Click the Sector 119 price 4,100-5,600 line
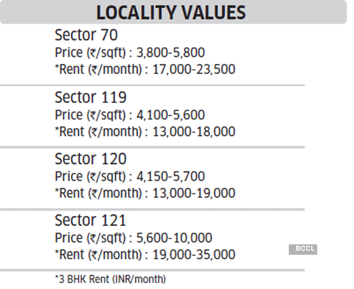Screen dimensions: 354x289 (x=130, y=115)
